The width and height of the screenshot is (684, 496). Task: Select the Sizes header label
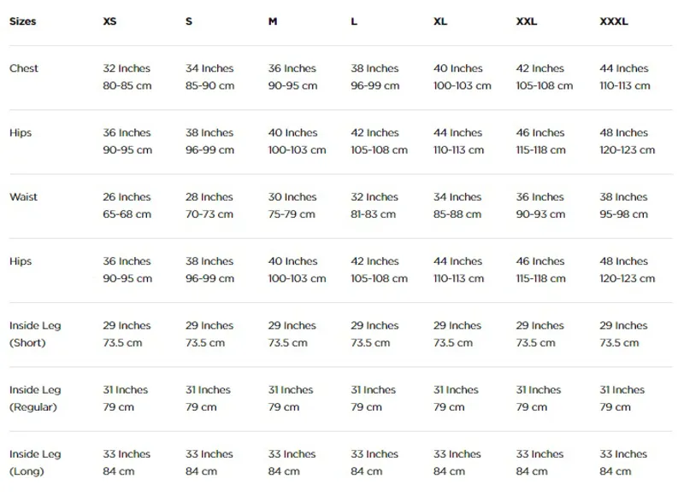tap(23, 21)
